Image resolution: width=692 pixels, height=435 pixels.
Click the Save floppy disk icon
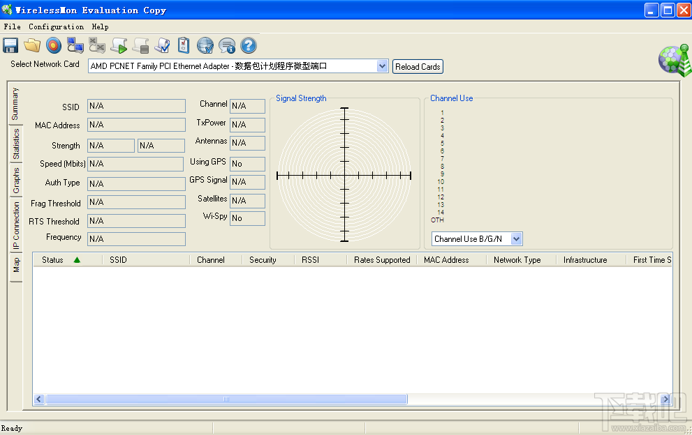tap(10, 46)
